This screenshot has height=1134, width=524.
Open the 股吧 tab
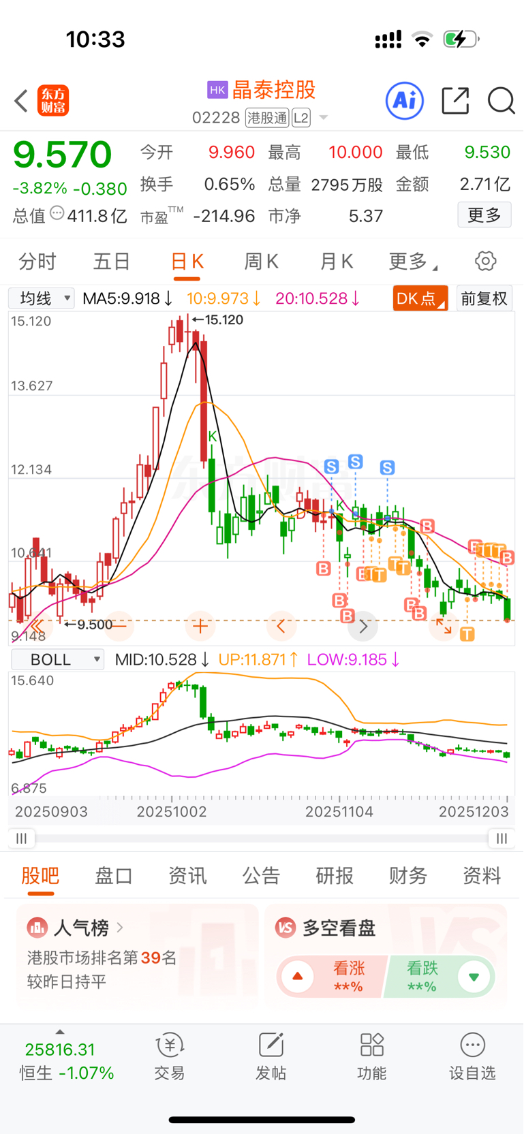(41, 875)
